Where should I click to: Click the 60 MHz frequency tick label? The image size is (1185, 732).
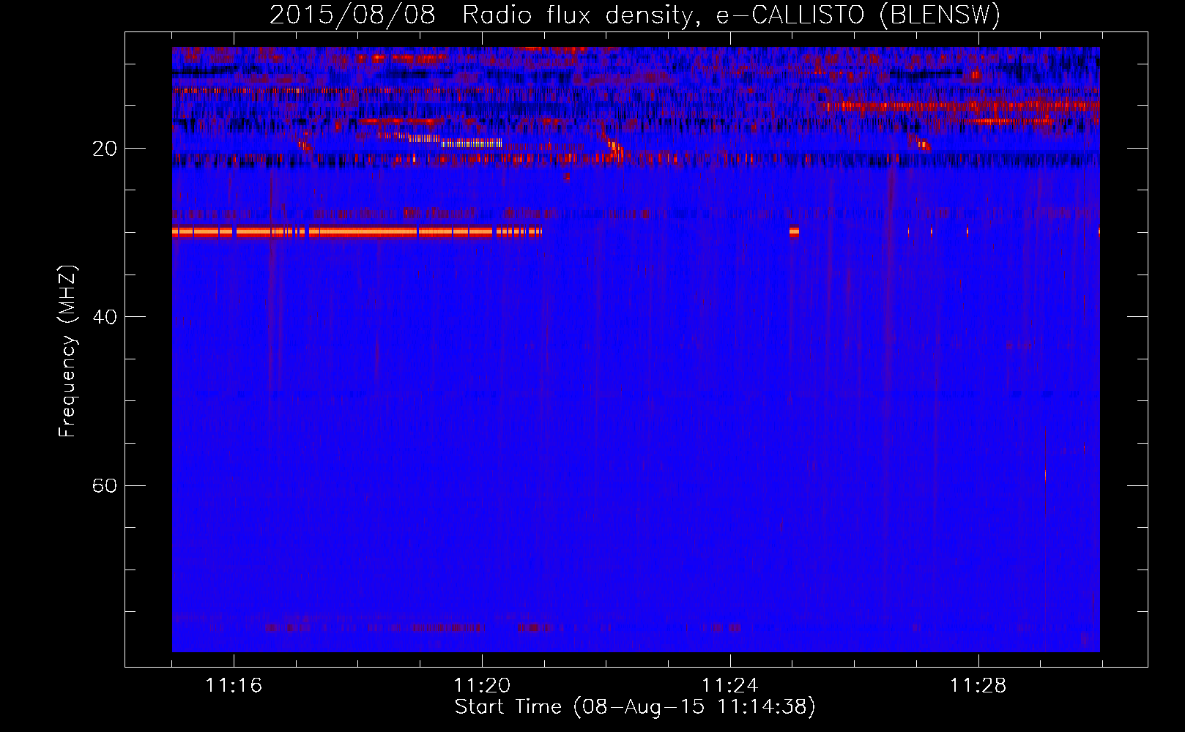point(104,485)
